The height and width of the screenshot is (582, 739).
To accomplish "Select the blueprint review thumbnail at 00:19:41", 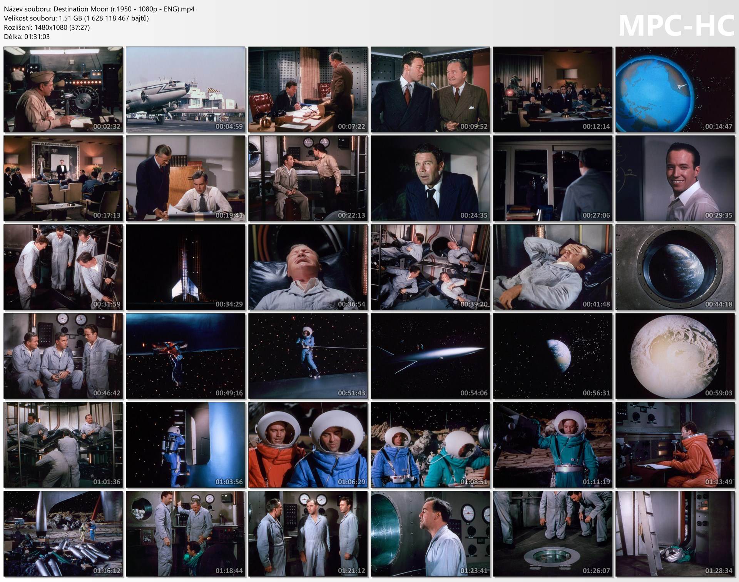I will pos(186,178).
